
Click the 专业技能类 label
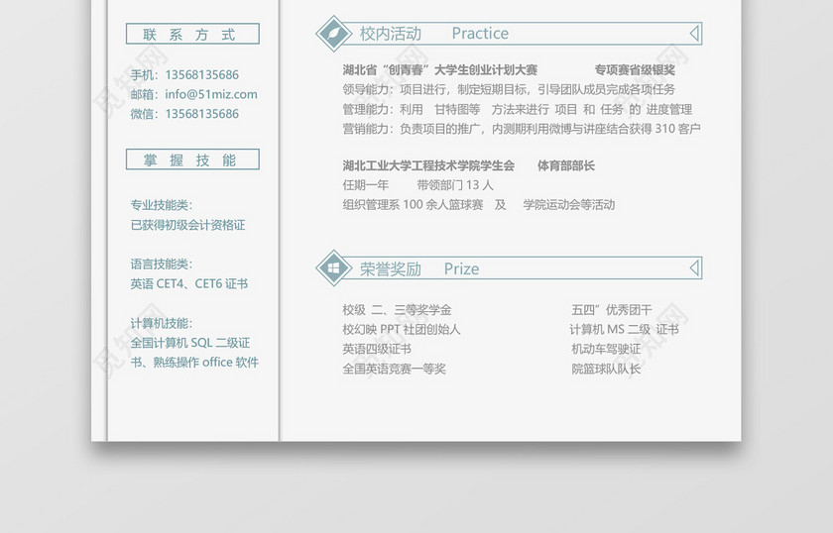pos(162,205)
